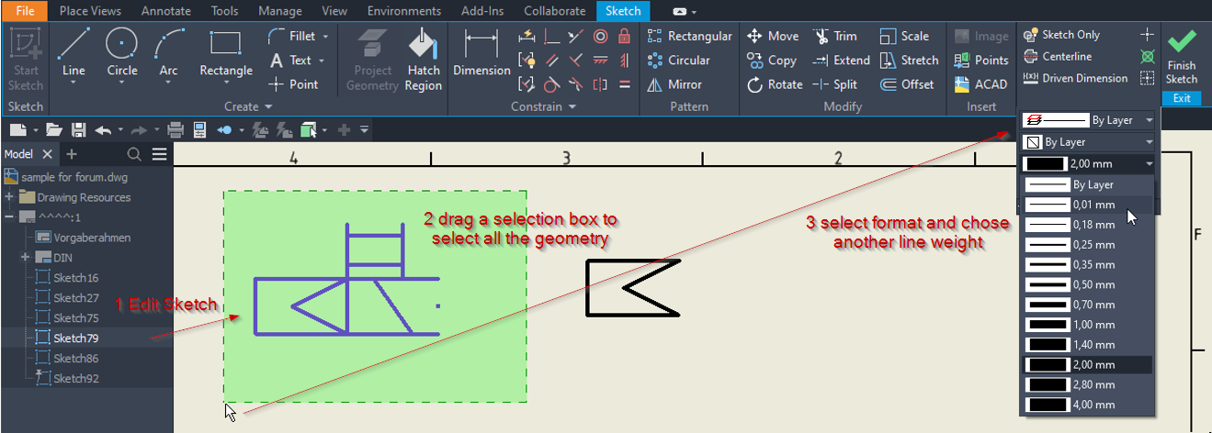Choose the Split tool
The width and height of the screenshot is (1212, 433).
pos(834,84)
